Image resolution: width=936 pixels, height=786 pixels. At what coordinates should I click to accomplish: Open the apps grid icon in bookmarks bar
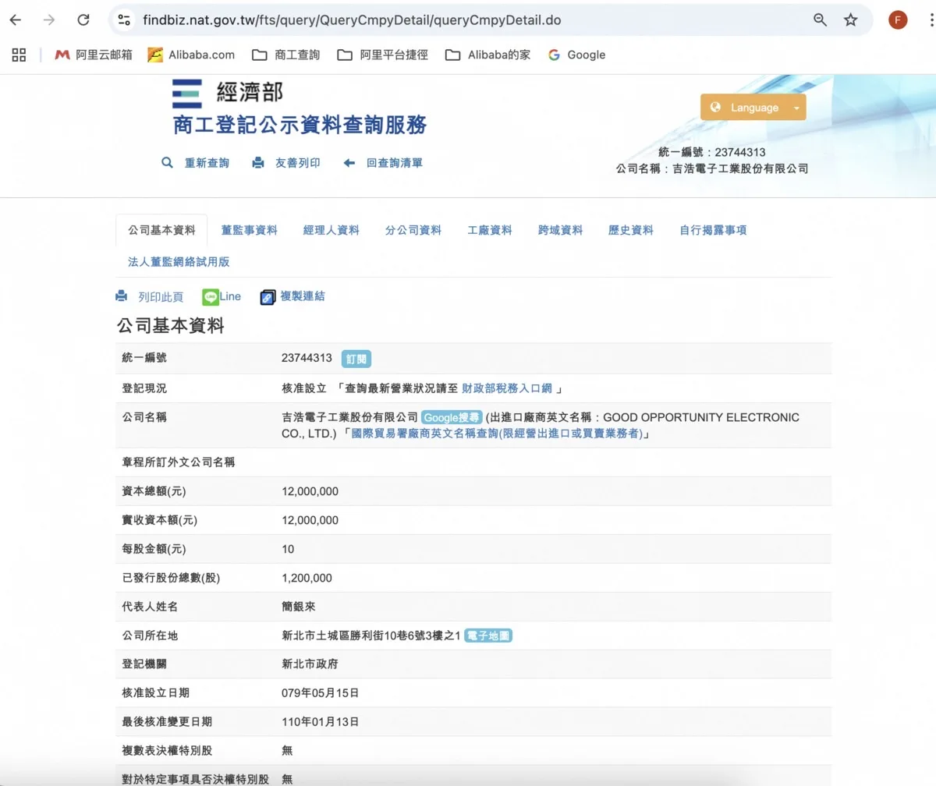click(x=19, y=55)
